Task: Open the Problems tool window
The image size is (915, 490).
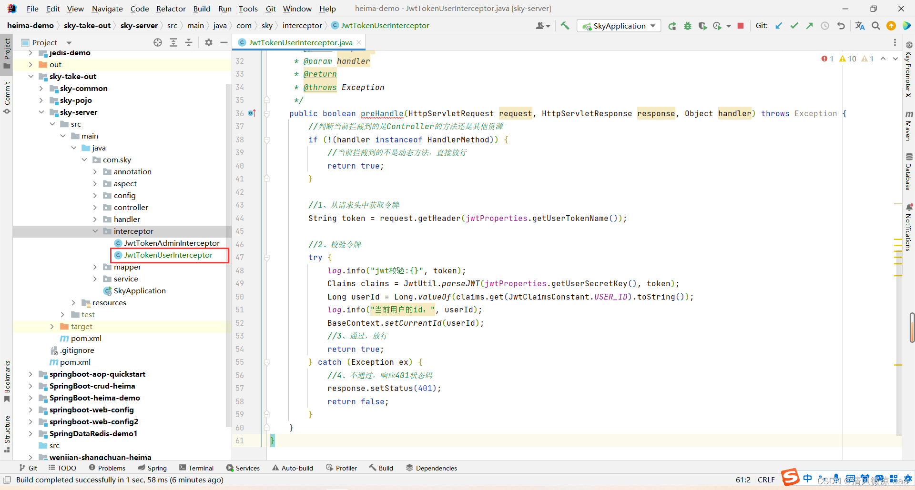Action: coord(107,468)
